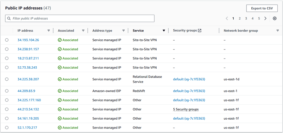Go to page 3 of results
The width and height of the screenshot is (283, 133).
coord(246,19)
